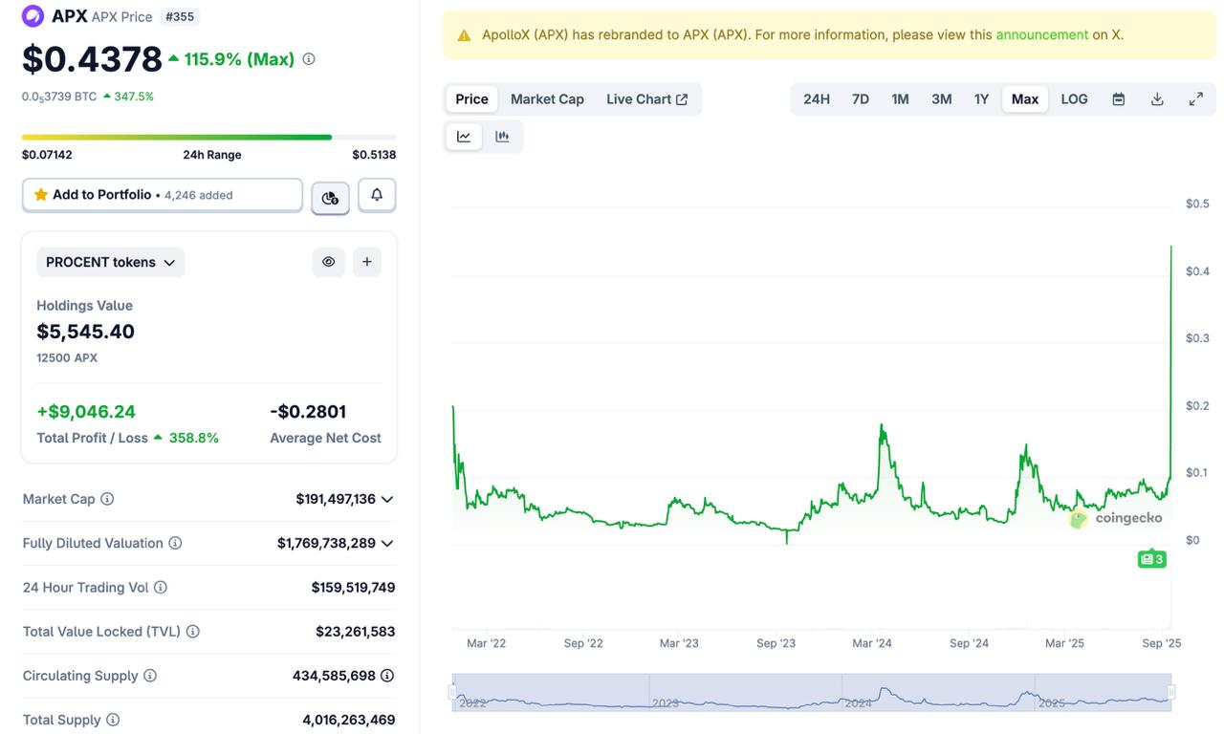
Task: Open the announcement link in banner
Action: point(1042,34)
